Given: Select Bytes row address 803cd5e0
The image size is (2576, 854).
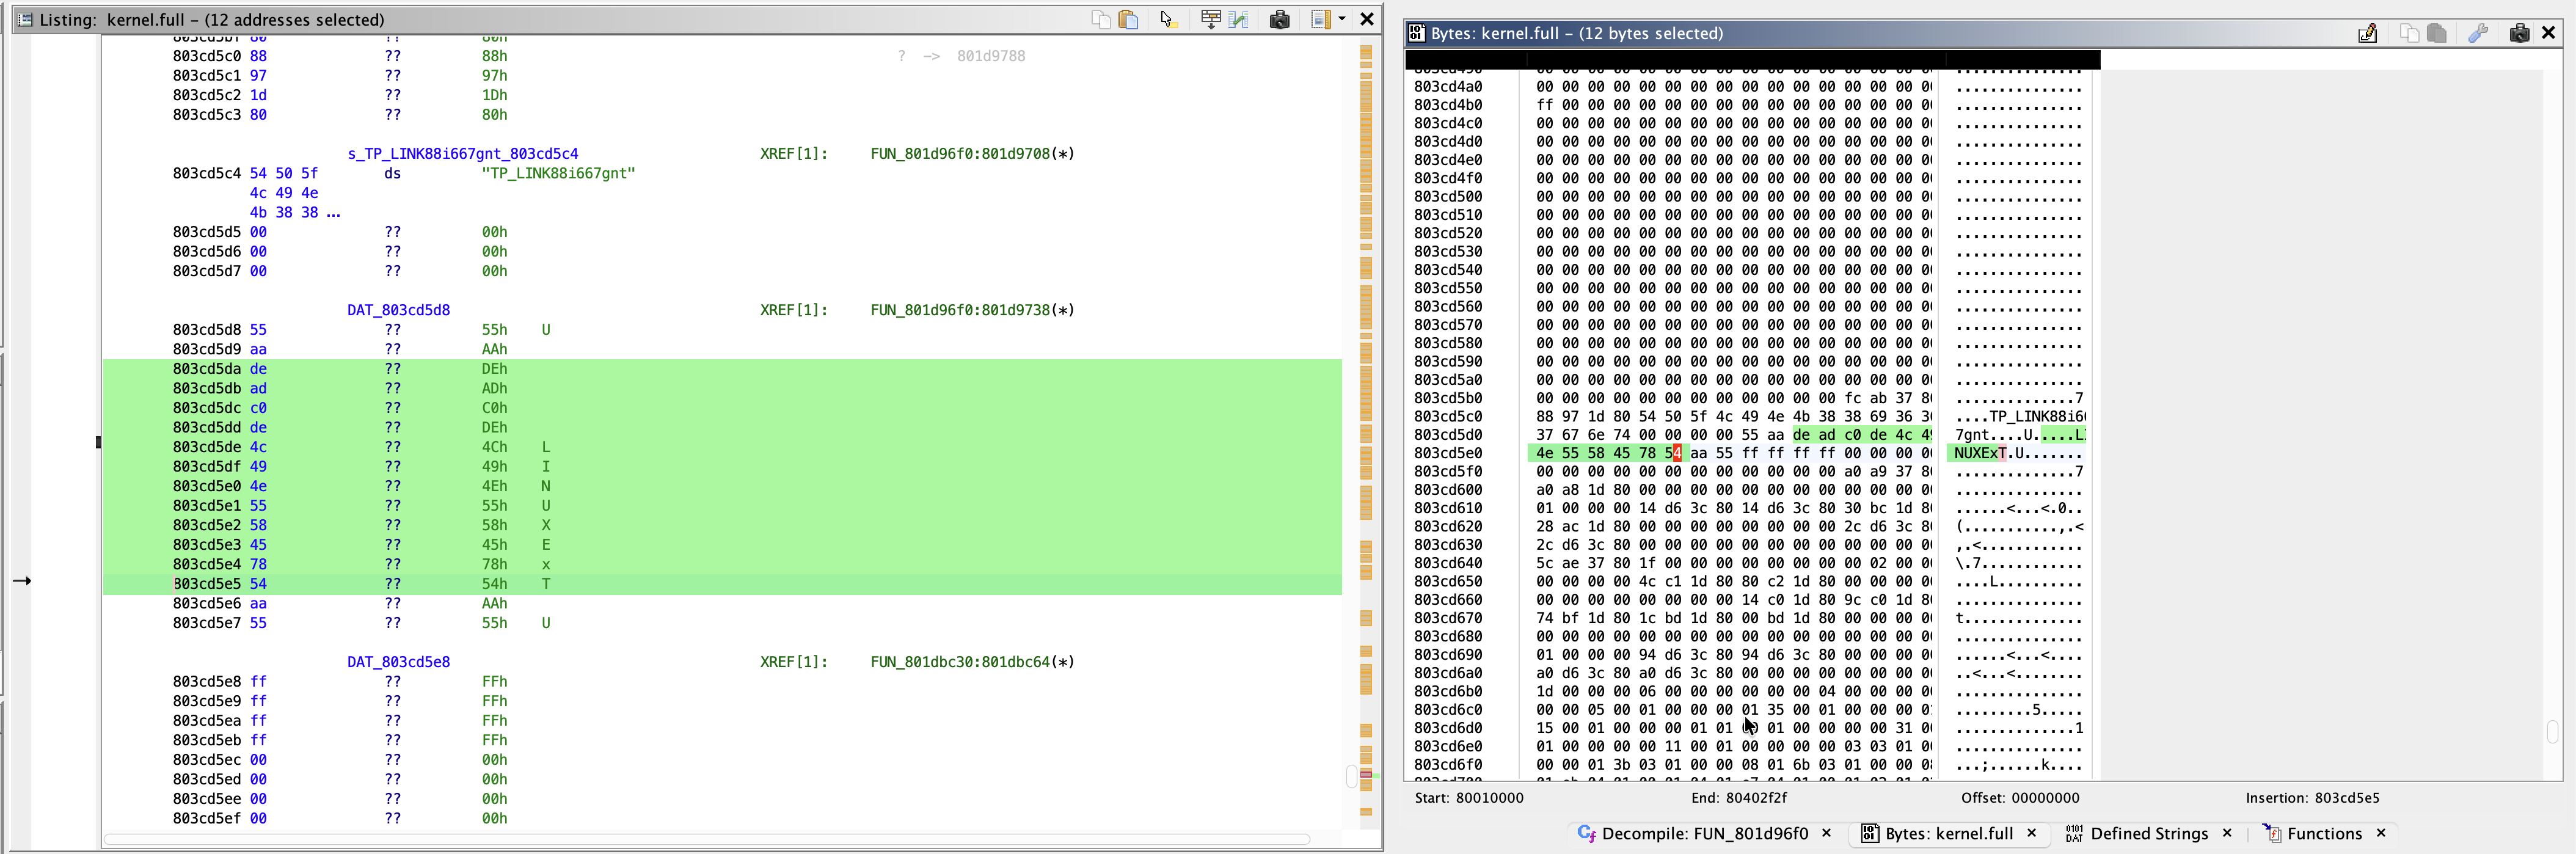Looking at the screenshot, I should click(x=1448, y=453).
